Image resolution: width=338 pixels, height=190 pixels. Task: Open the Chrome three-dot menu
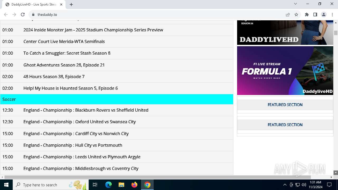pos(332,15)
